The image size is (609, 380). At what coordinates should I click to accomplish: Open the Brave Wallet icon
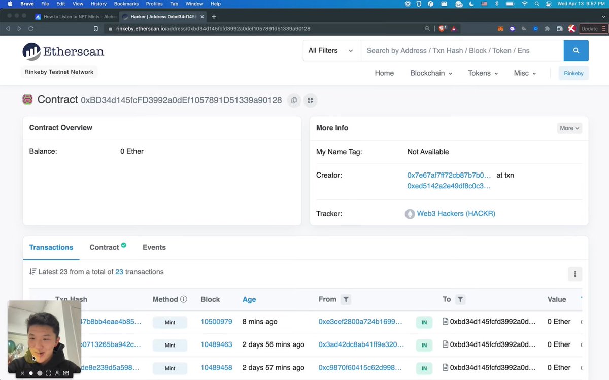point(559,29)
